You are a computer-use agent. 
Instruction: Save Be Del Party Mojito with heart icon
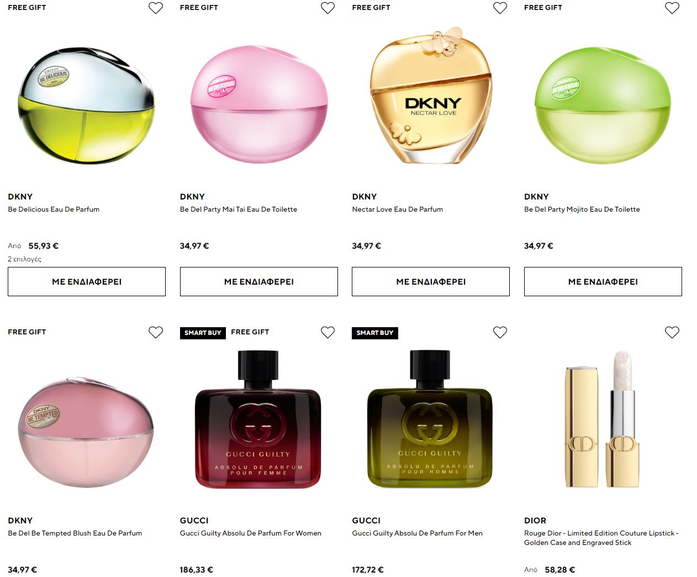[x=672, y=8]
